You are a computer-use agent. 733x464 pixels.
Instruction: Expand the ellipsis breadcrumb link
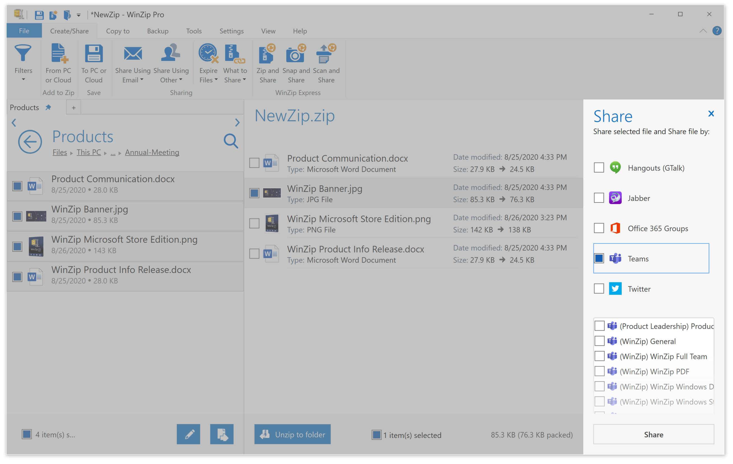(x=113, y=152)
